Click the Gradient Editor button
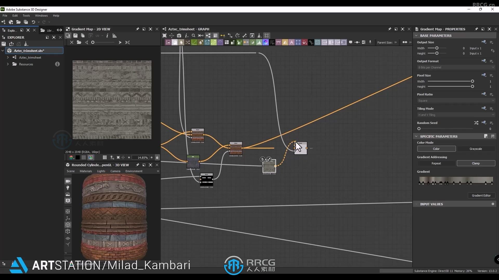 pos(481,195)
